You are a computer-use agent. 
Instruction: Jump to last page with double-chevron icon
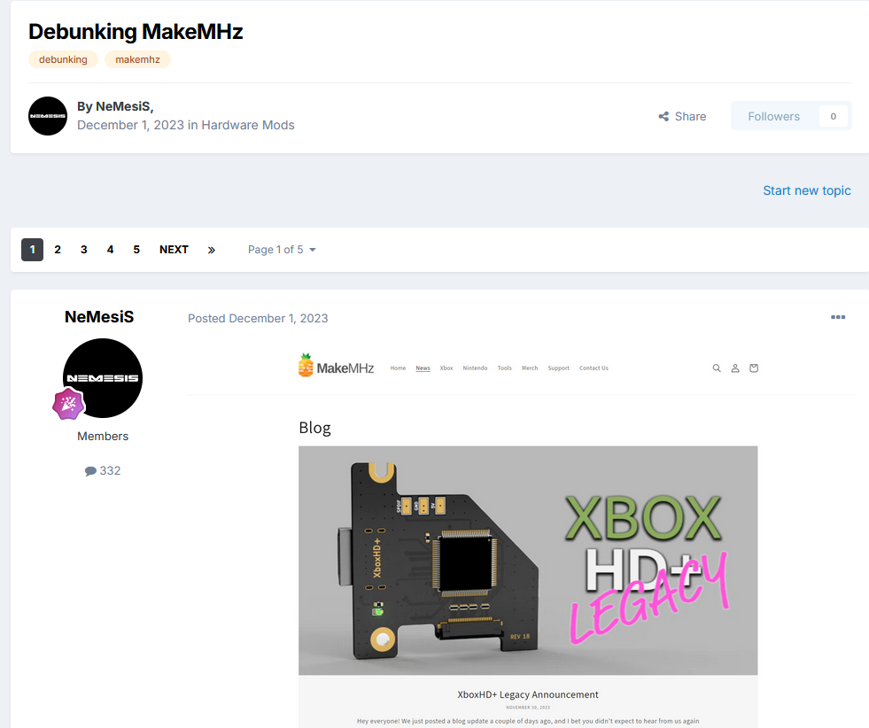pos(211,250)
